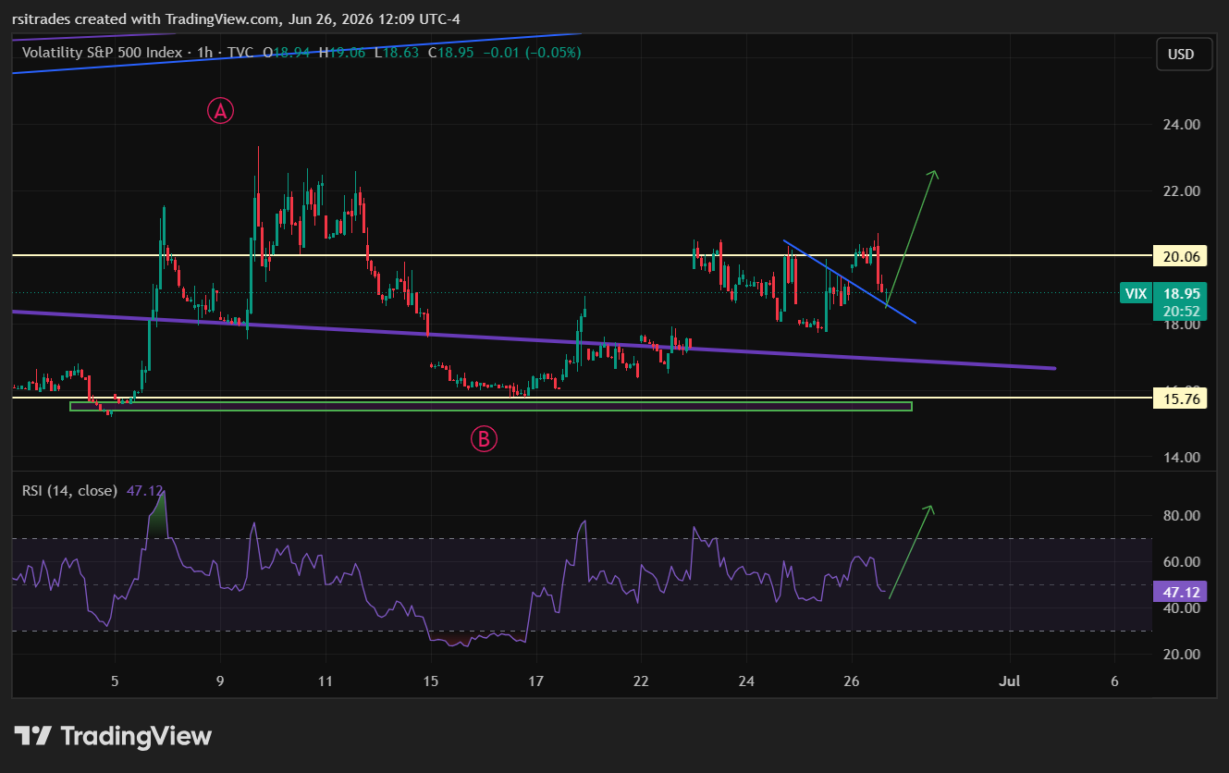1229x773 pixels.
Task: Click the 20:52 bar countdown label
Action: 1181,312
